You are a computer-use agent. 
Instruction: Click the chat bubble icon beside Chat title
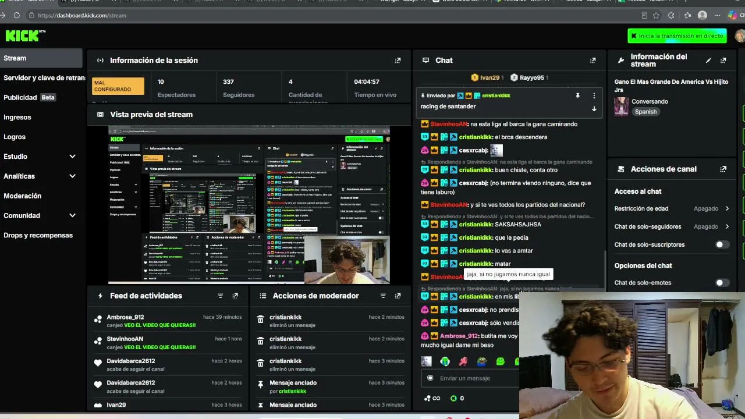click(x=425, y=61)
